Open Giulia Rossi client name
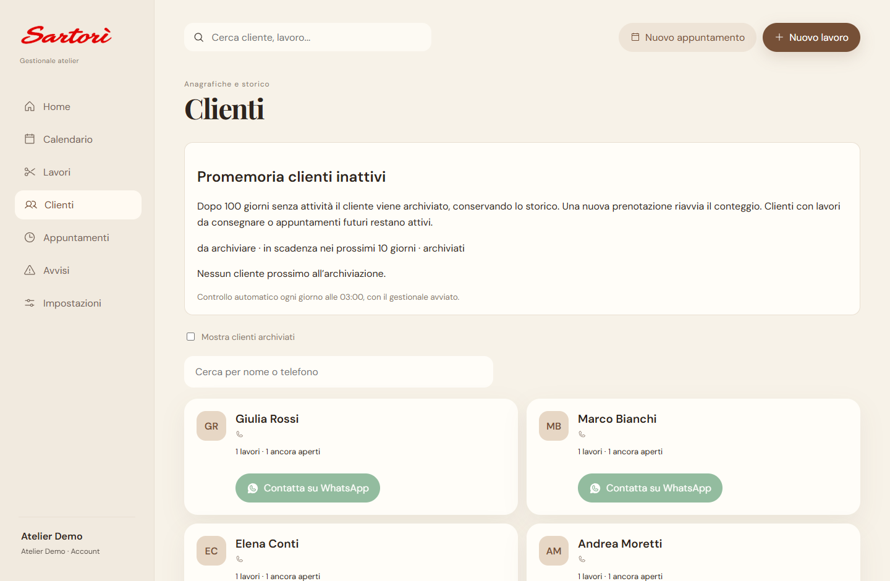Screen dimensions: 890x581 pos(267,419)
